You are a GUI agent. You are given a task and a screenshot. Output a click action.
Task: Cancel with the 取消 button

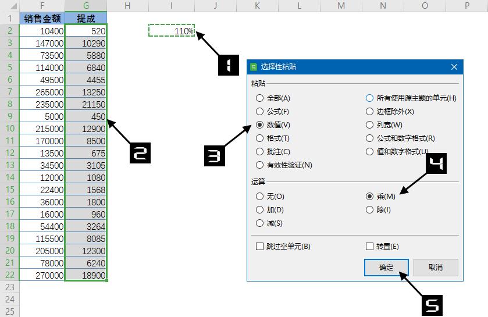point(436,267)
